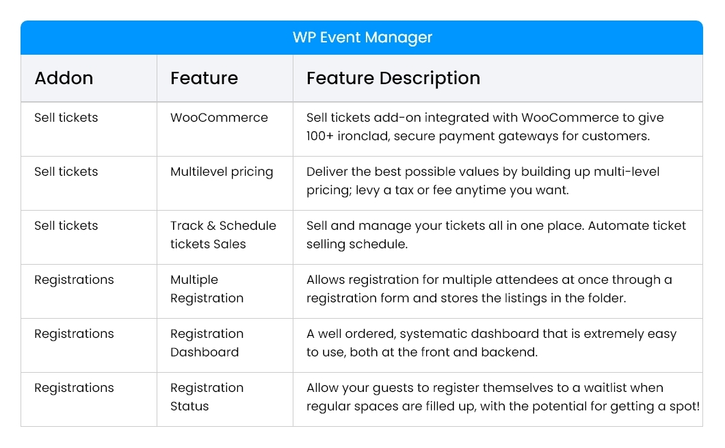Click the 100+ ironclad payment gateways description
The image size is (725, 448).
coord(485,127)
